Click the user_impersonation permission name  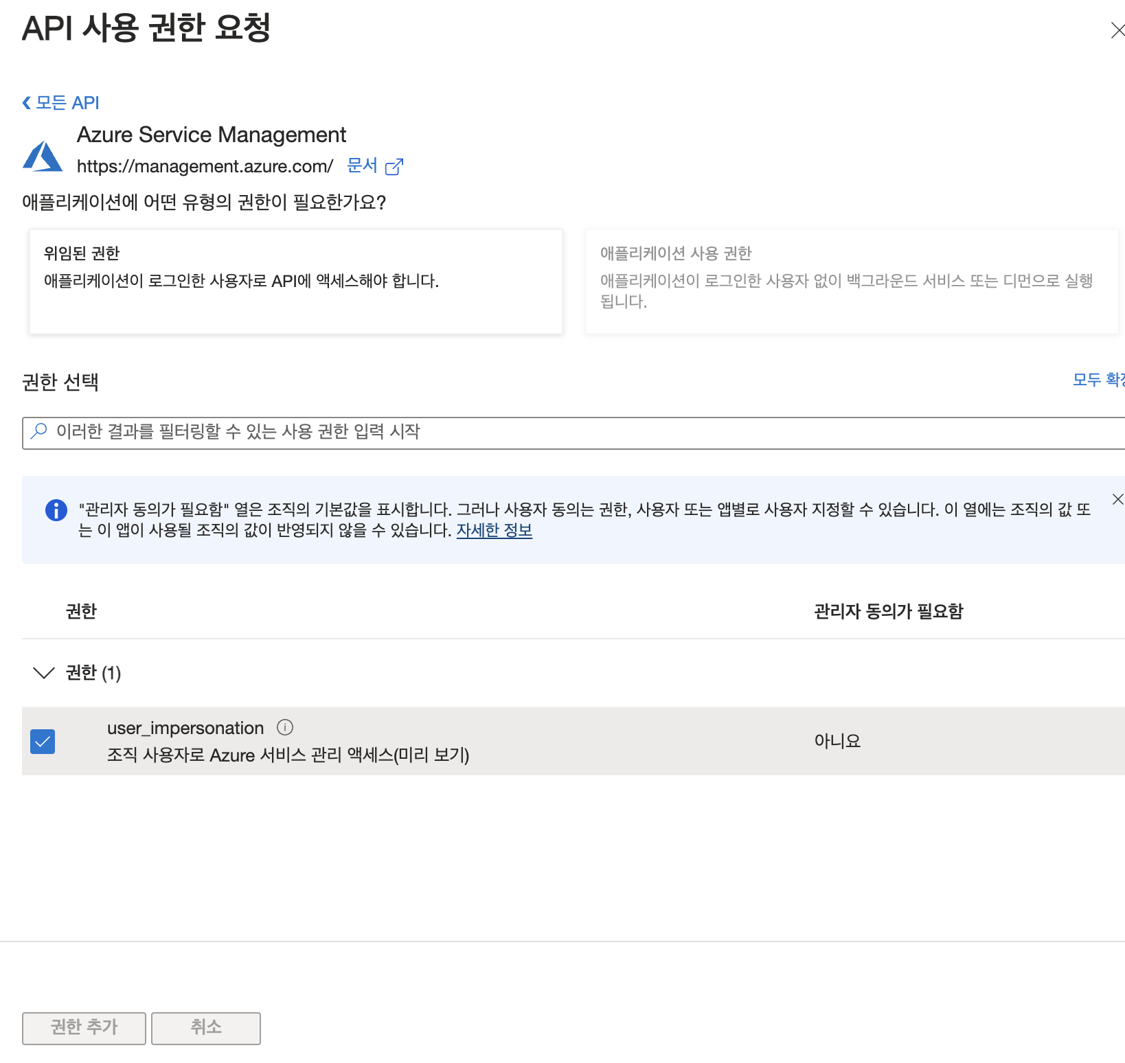tap(185, 728)
